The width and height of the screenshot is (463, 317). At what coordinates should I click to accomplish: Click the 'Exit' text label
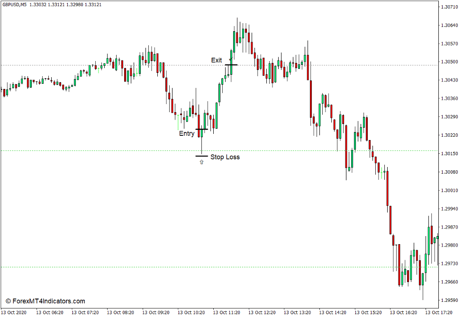click(217, 60)
